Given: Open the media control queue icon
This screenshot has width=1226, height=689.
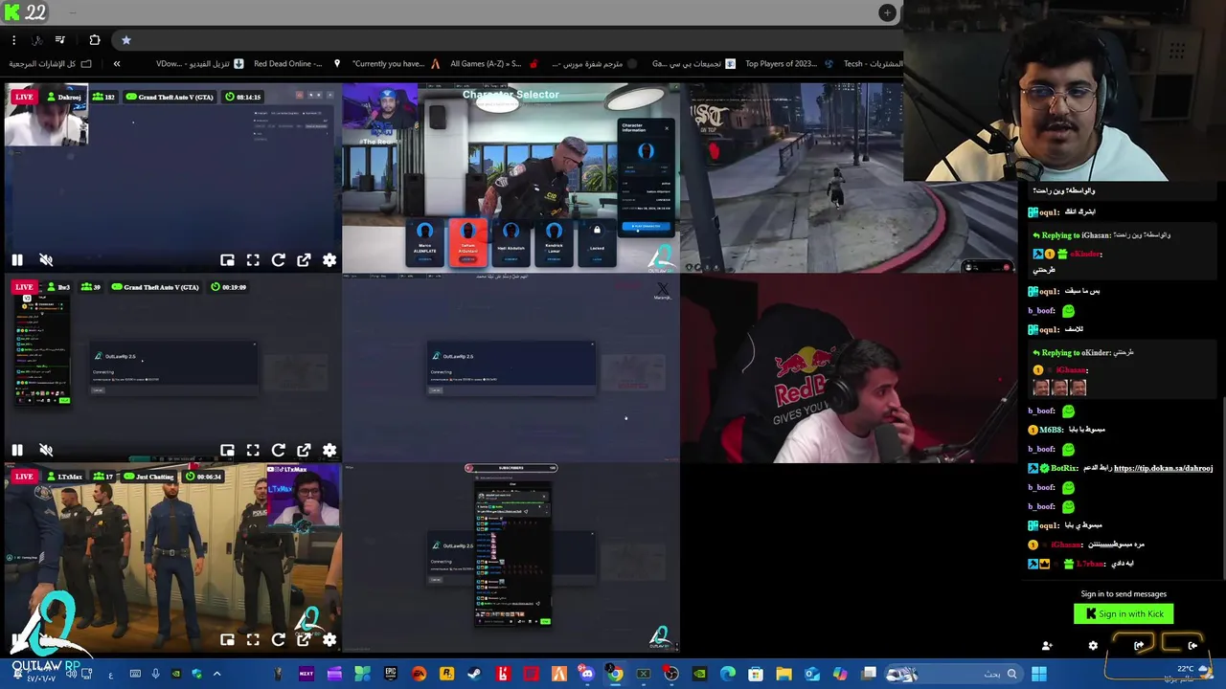Looking at the screenshot, I should point(59,40).
